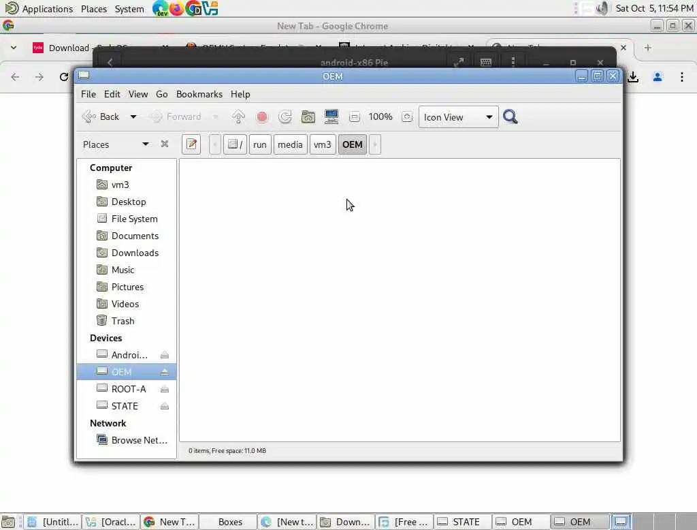Open the View menu
The height and width of the screenshot is (530, 697).
point(138,94)
